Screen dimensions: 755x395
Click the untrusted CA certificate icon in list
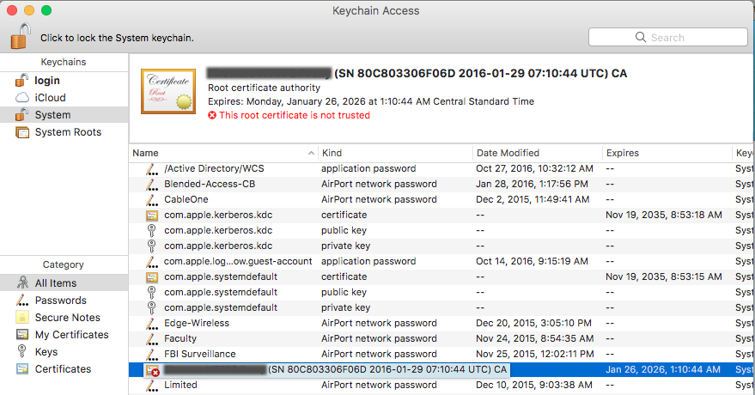(153, 370)
